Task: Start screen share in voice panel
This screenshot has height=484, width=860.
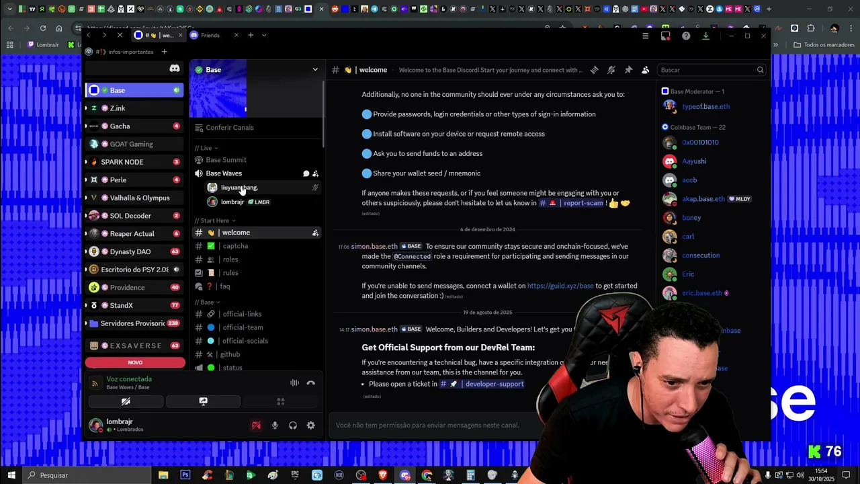Action: [203, 401]
